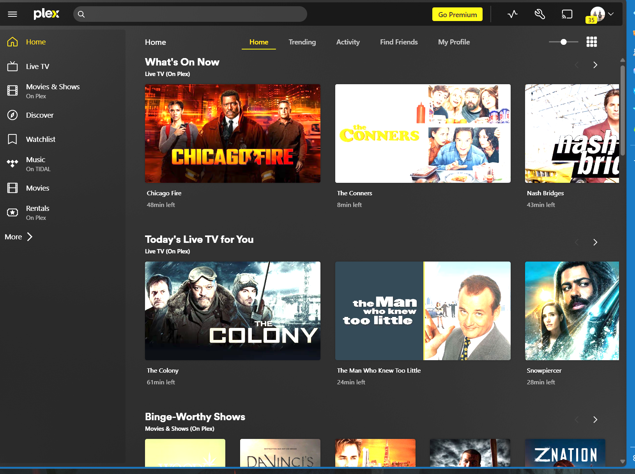Open the Activity pulse icon
This screenshot has height=474, width=635.
(513, 14)
